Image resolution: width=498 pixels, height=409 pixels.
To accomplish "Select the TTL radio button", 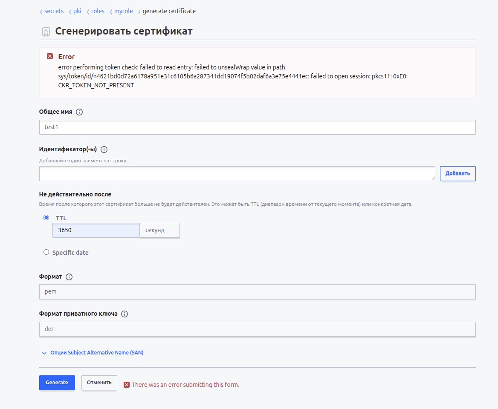I will click(46, 218).
